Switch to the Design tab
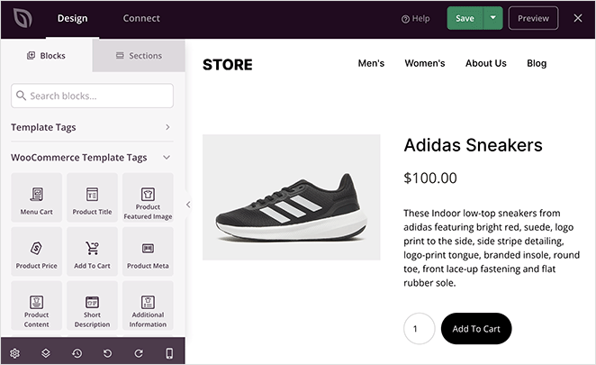This screenshot has width=596, height=365. [x=72, y=18]
